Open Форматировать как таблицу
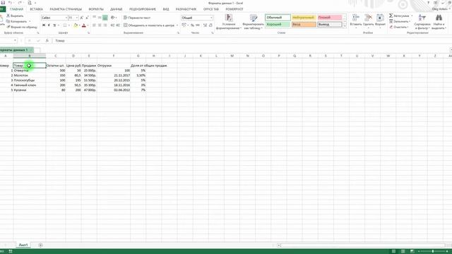The height and width of the screenshot is (254, 452). [x=253, y=22]
